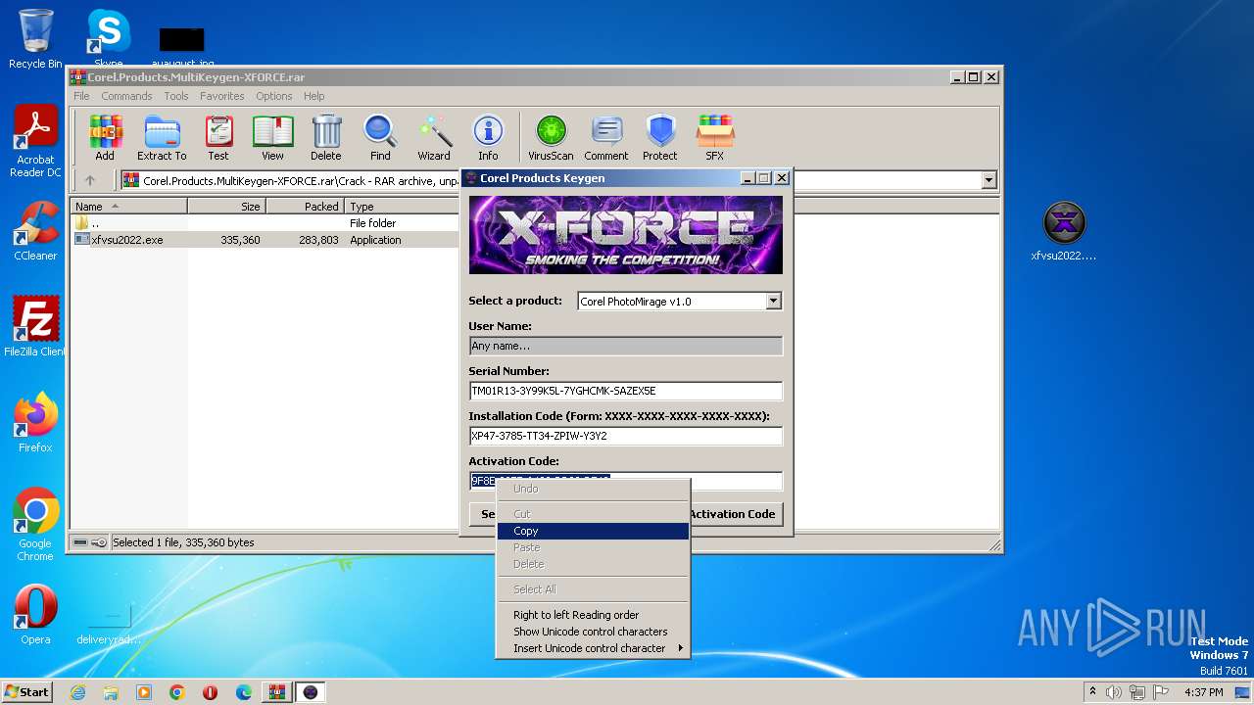Click X-Force keygen taskbar button
The width and height of the screenshot is (1254, 705).
point(311,692)
